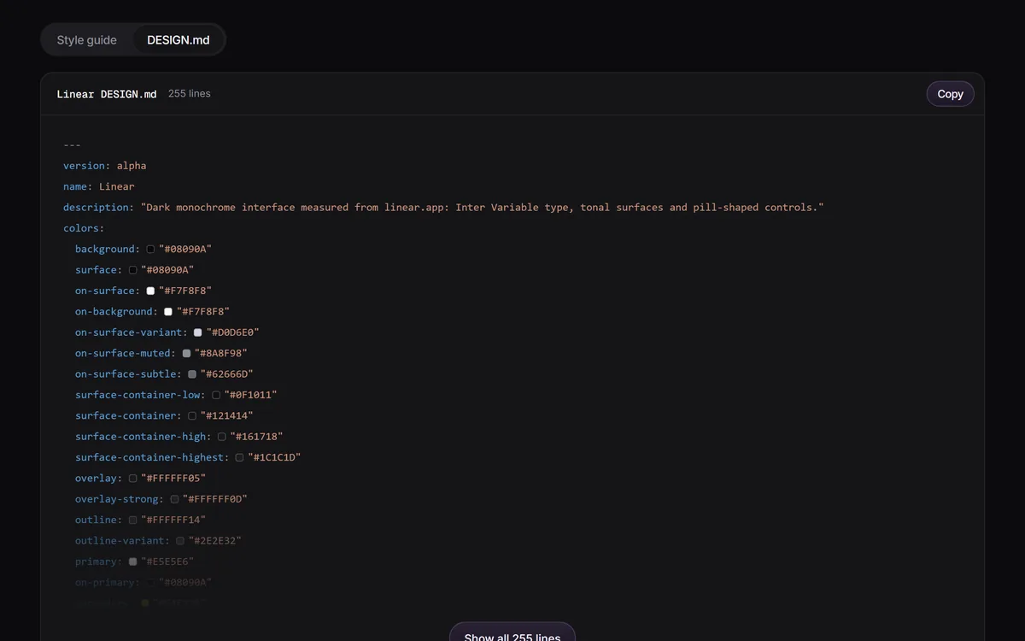
Task: Click the "on-primary:" key
Action: 108,583
